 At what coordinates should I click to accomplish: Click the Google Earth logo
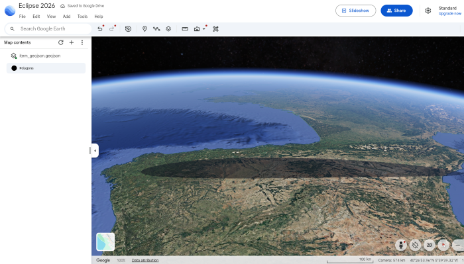[10, 11]
